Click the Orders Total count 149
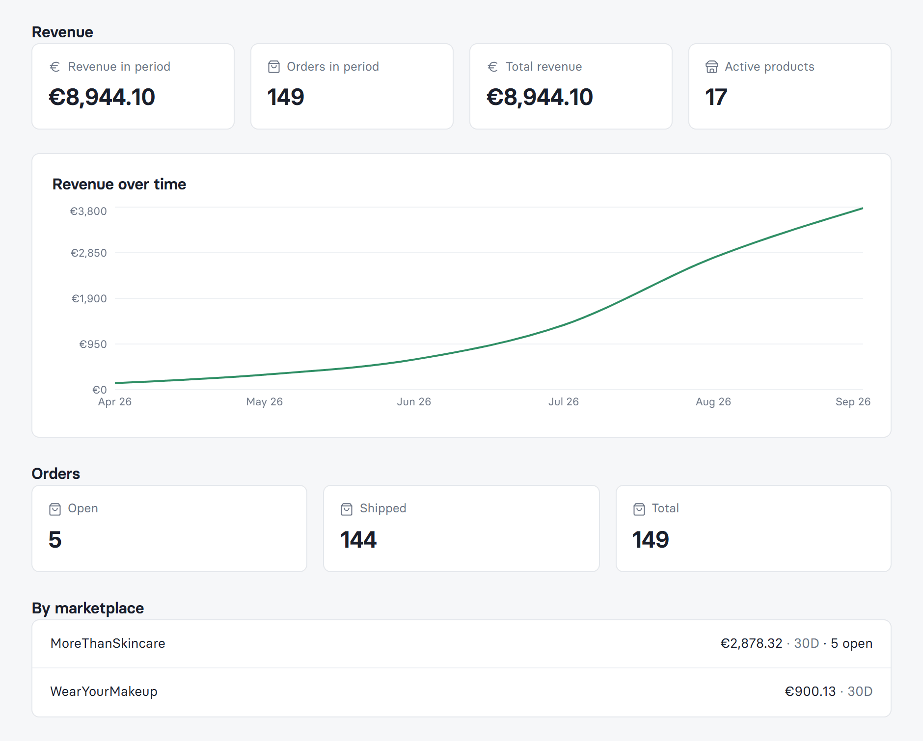This screenshot has width=923, height=741. click(x=651, y=540)
